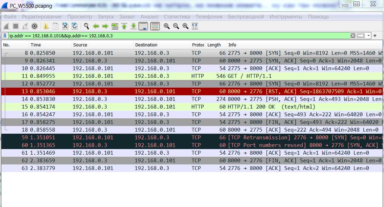
Task: Click the resize columns icon
Action: [195, 26]
